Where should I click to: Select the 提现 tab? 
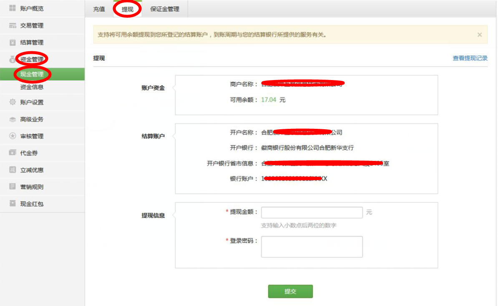click(128, 9)
